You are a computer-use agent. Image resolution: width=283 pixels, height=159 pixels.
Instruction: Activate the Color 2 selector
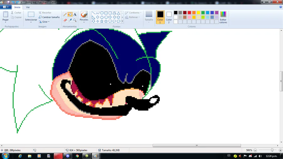click(x=169, y=17)
